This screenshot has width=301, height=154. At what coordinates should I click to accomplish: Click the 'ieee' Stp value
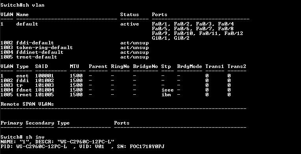[x=167, y=90]
